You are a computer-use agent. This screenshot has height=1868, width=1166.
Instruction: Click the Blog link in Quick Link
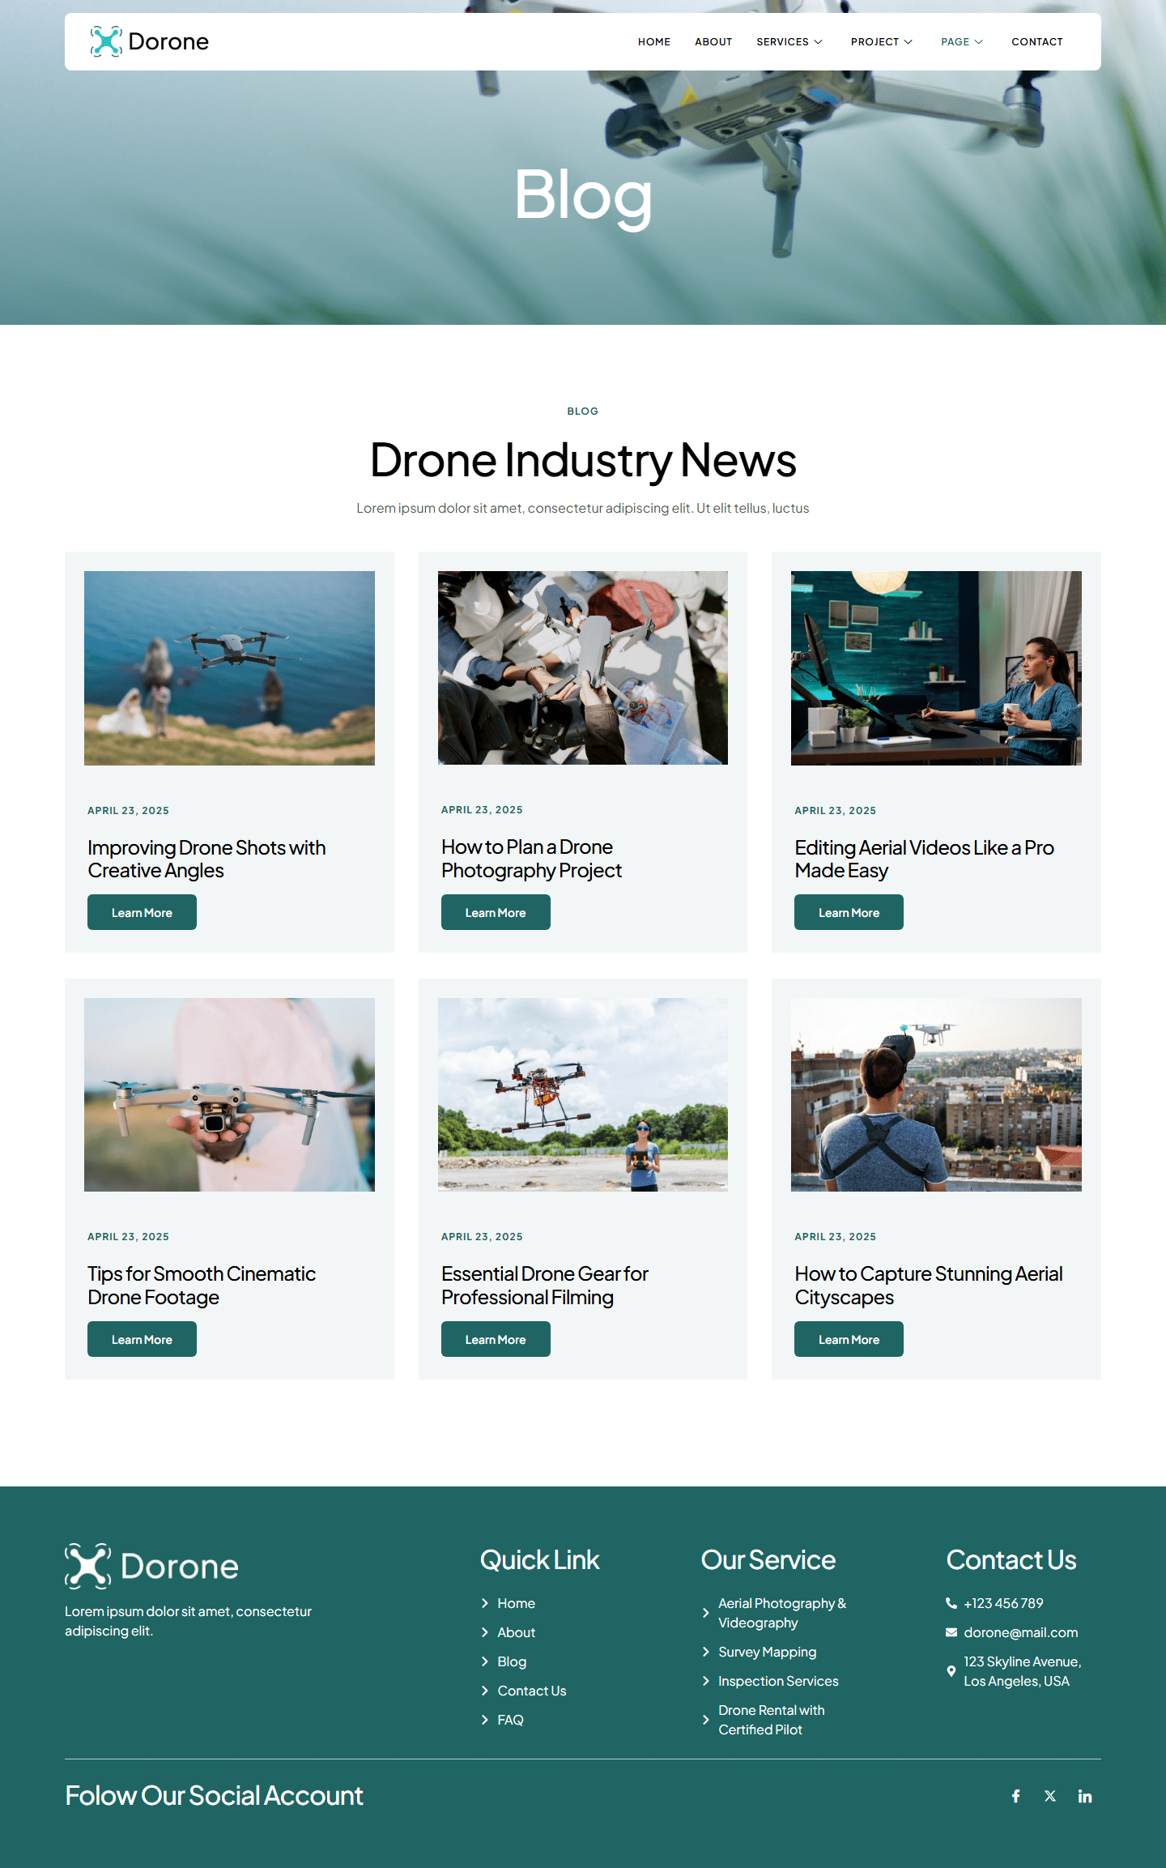pyautogui.click(x=512, y=1661)
